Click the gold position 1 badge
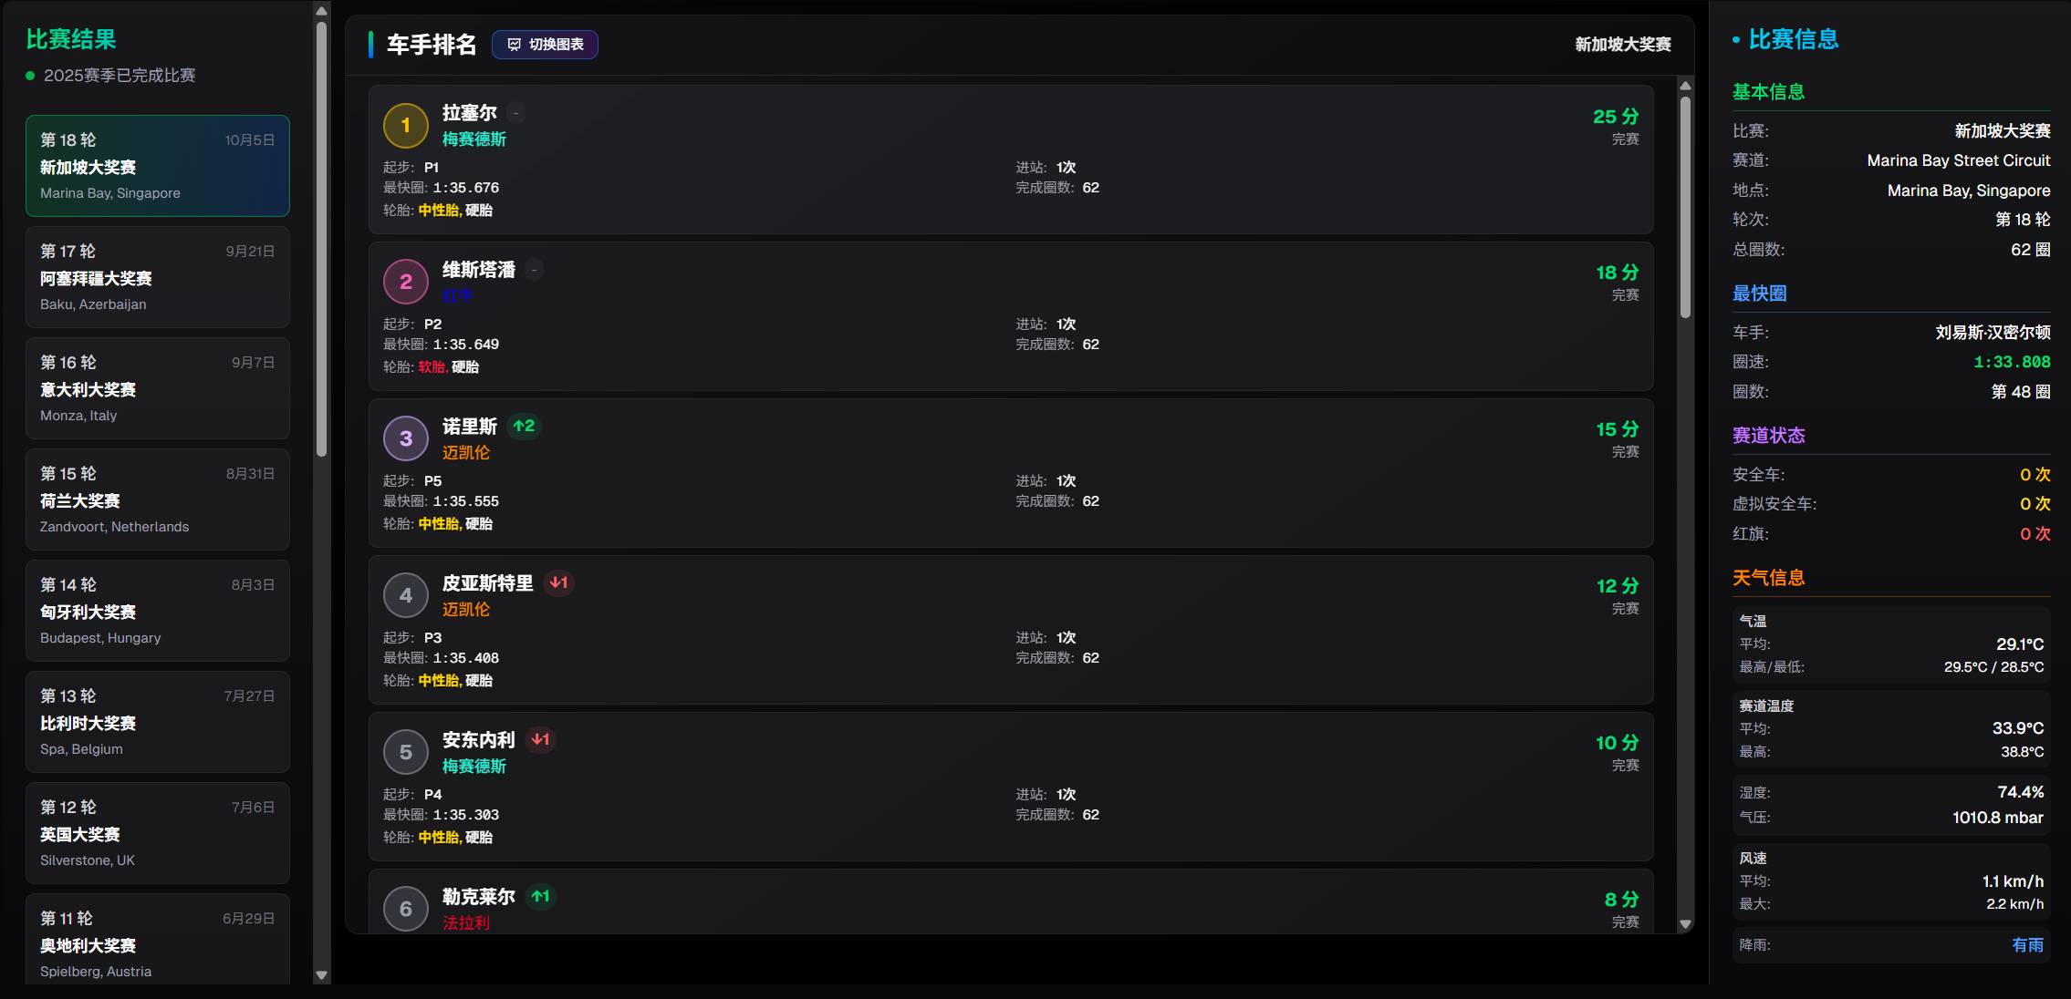2071x999 pixels. point(406,126)
